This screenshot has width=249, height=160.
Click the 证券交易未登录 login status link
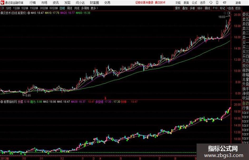coord(144,3)
